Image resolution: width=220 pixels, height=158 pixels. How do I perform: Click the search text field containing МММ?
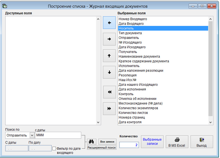coord(58,135)
